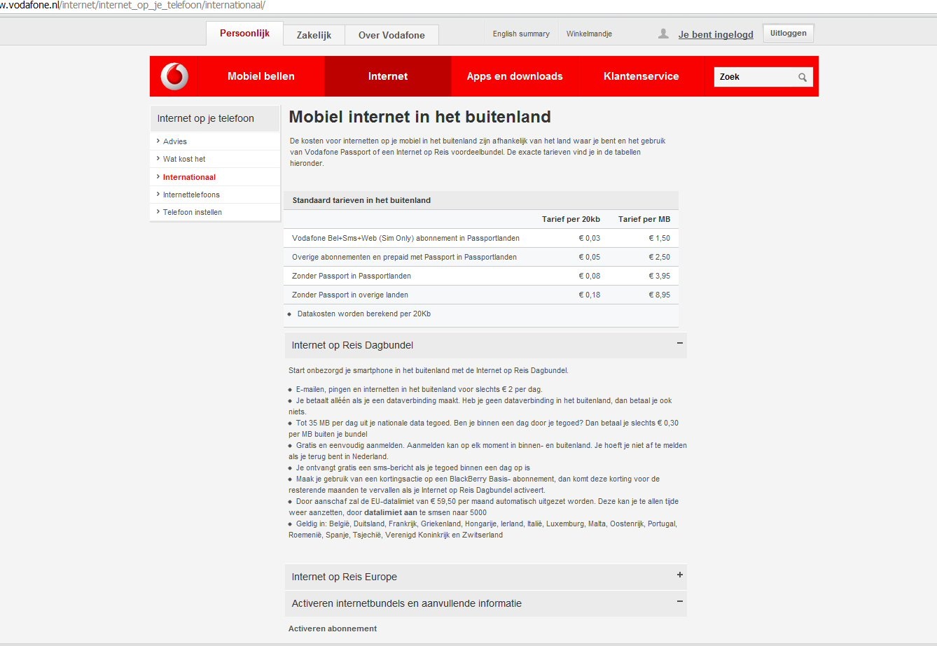Viewport: 937px width, 646px height.
Task: Go to Klantenservice menu
Action: tap(641, 76)
